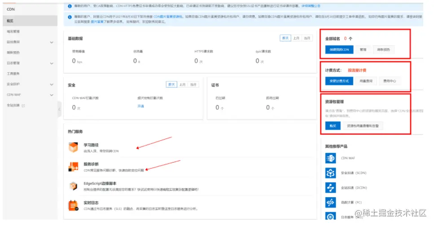Open the 学习路径 service title
The image size is (434, 225).
click(91, 145)
